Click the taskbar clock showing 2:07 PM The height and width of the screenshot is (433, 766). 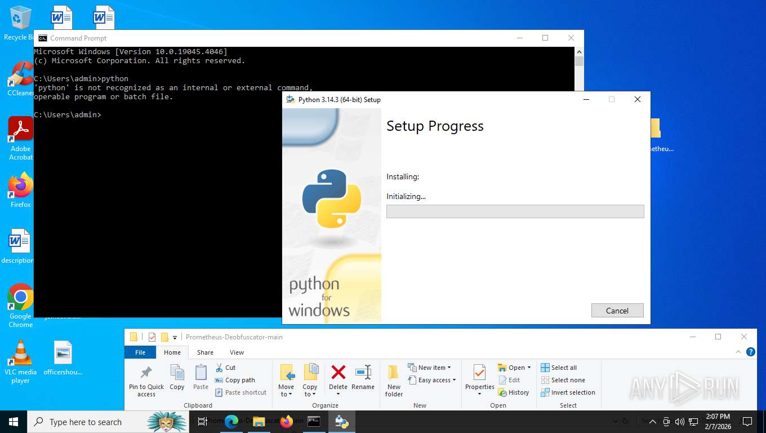click(x=718, y=422)
